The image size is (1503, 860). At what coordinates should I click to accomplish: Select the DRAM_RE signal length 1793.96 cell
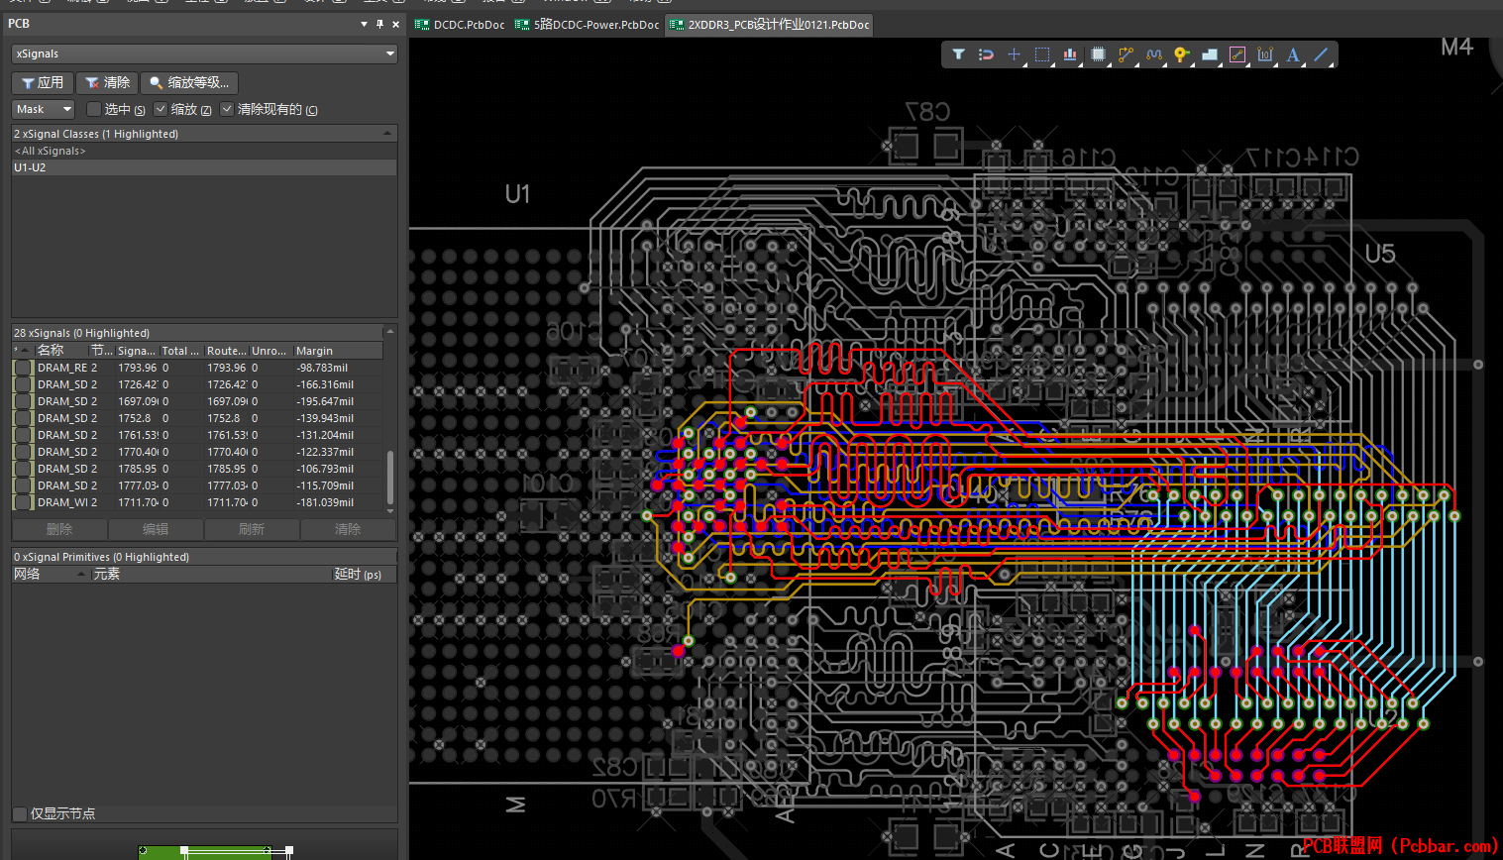click(138, 368)
